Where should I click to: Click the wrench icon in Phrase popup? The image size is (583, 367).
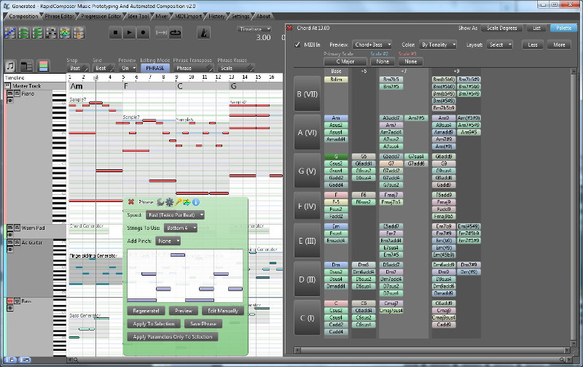tap(160, 202)
